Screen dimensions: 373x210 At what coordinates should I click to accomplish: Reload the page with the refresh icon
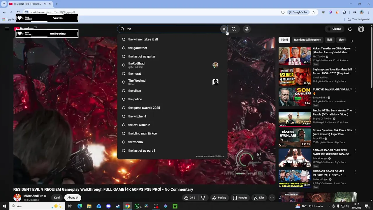[x=18, y=12]
